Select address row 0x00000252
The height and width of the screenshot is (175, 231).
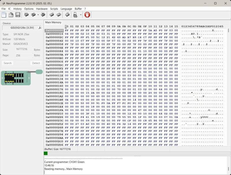[x=54, y=124]
